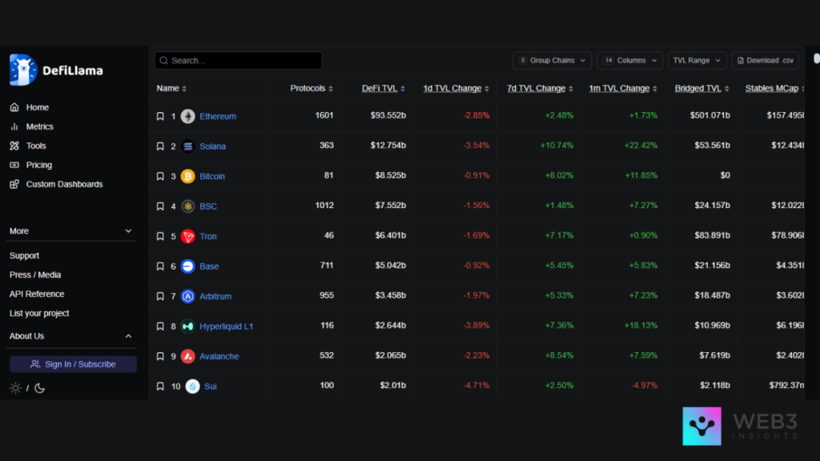Sort table by Name column
Image resolution: width=820 pixels, height=461 pixels.
[171, 88]
